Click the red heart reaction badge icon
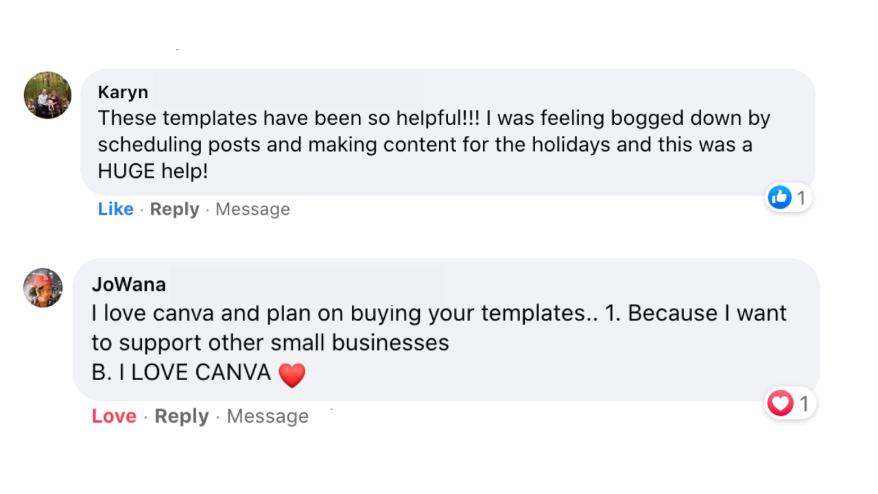878x494 pixels. 780,403
